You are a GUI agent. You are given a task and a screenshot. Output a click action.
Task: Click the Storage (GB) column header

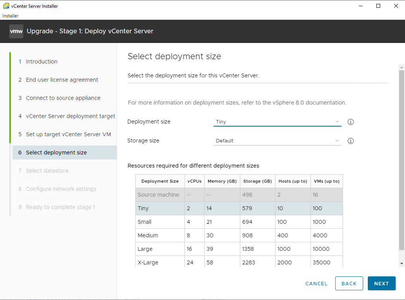click(x=257, y=181)
